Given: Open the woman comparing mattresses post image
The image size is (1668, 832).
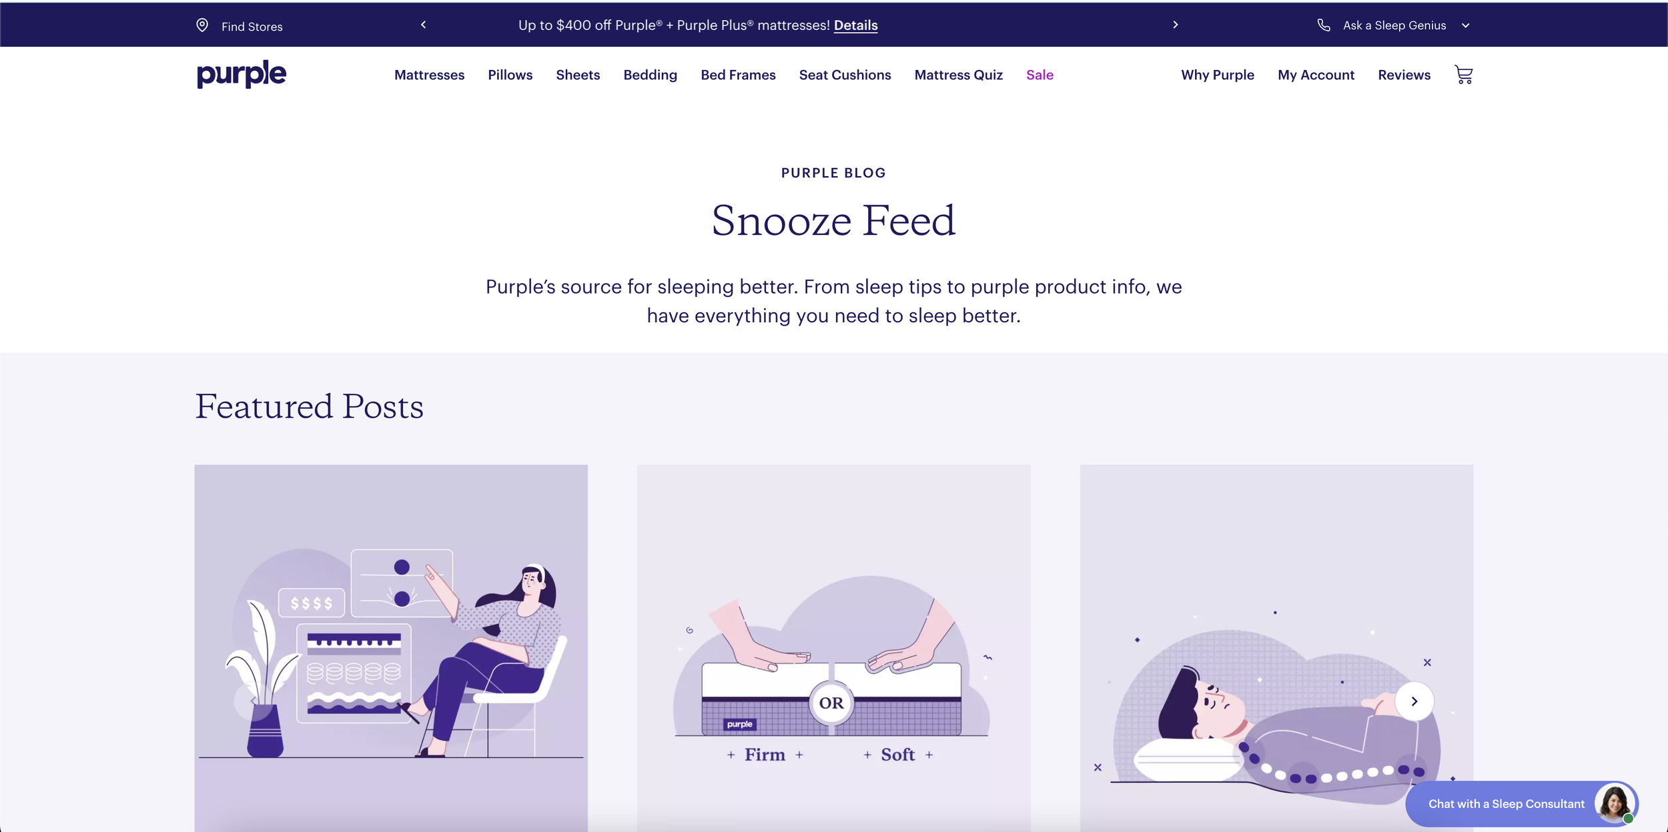Looking at the screenshot, I should point(391,648).
